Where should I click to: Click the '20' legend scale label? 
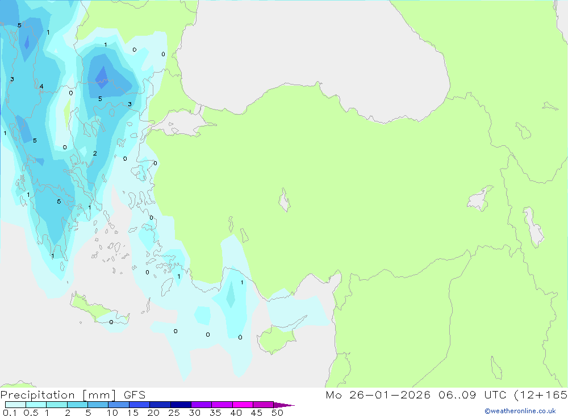153,413
